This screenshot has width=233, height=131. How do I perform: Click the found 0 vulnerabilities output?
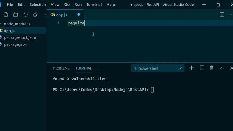tap(79, 79)
